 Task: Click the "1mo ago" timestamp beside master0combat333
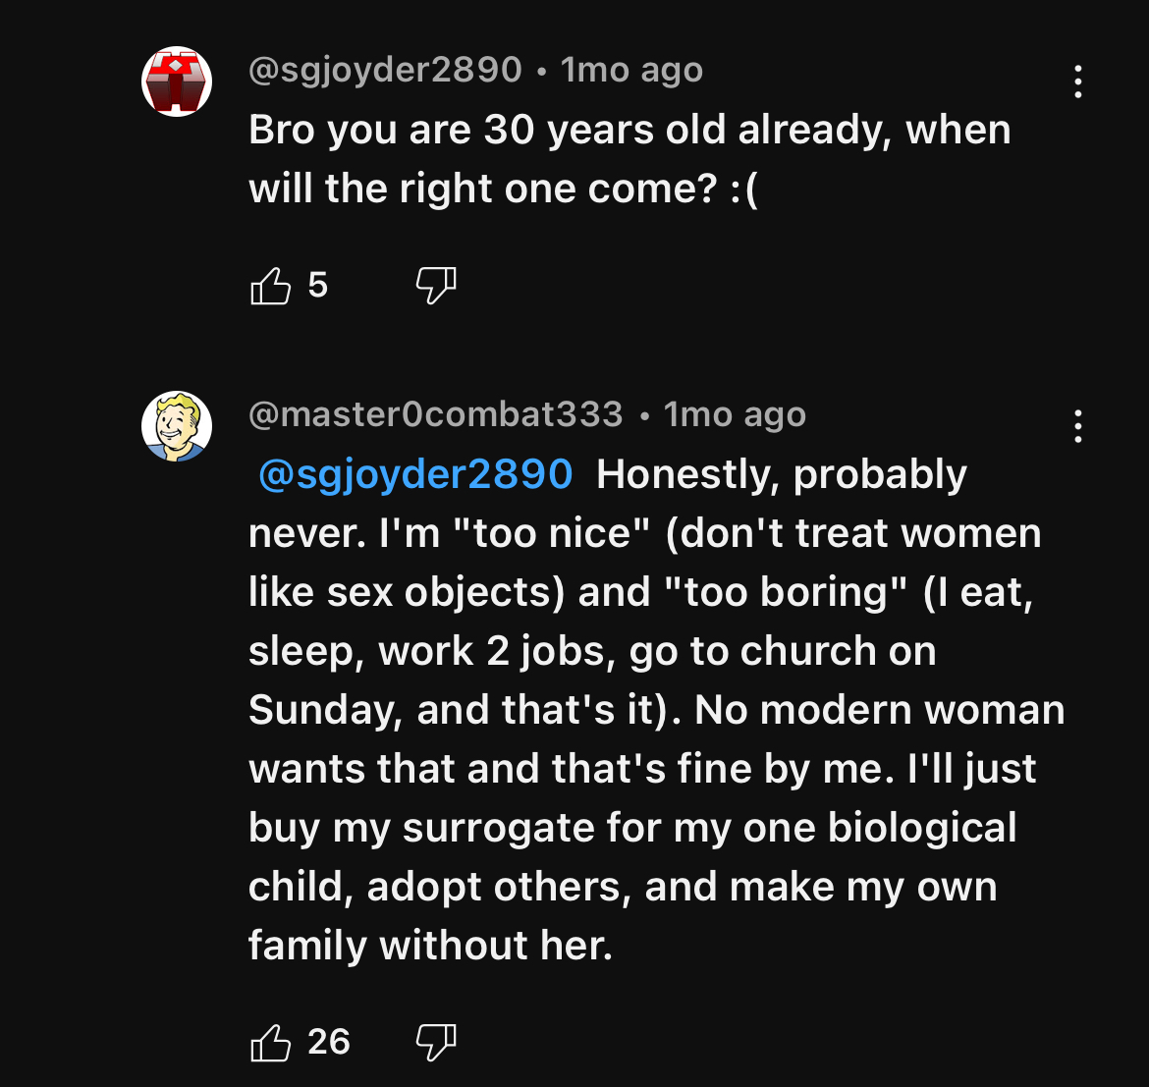point(735,414)
